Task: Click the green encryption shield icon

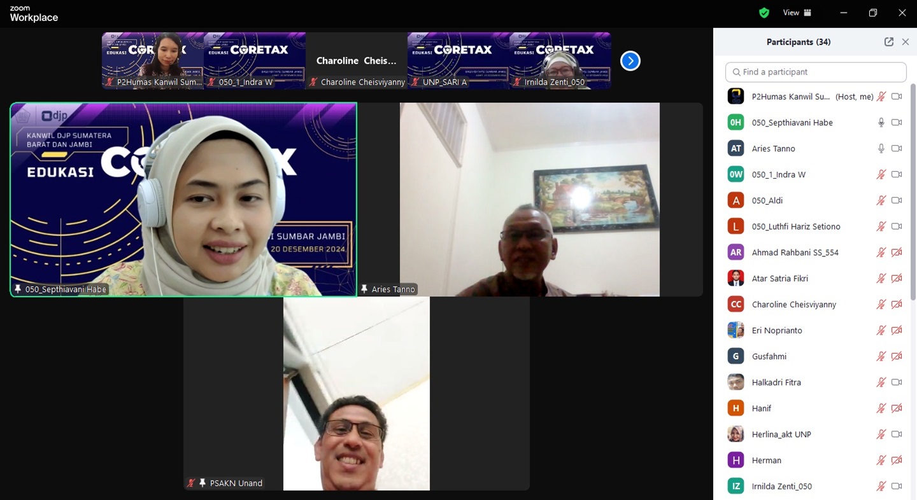Action: pyautogui.click(x=764, y=13)
